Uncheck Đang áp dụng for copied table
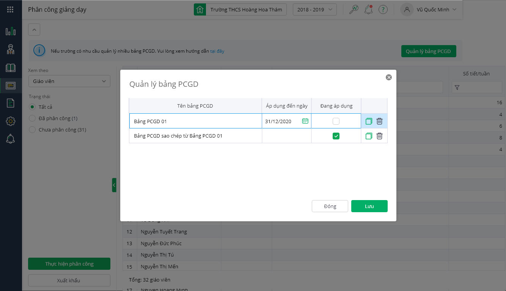Viewport: 506px width, 291px height. (336, 136)
